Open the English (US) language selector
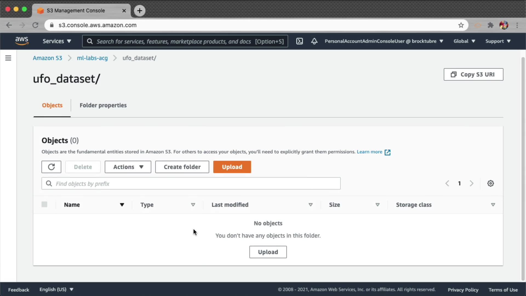 (56, 289)
